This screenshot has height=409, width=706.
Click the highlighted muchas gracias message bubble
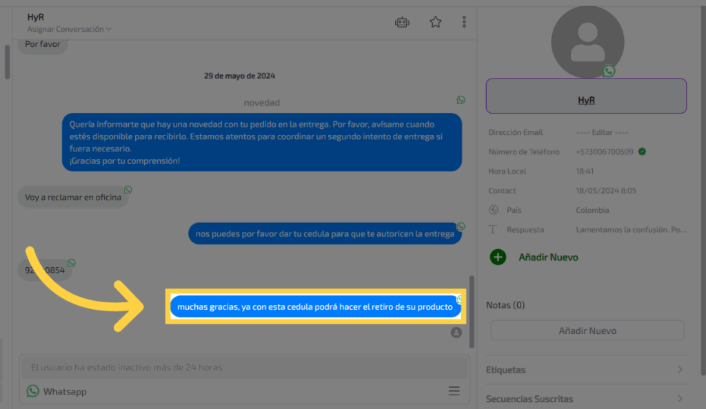pos(316,307)
